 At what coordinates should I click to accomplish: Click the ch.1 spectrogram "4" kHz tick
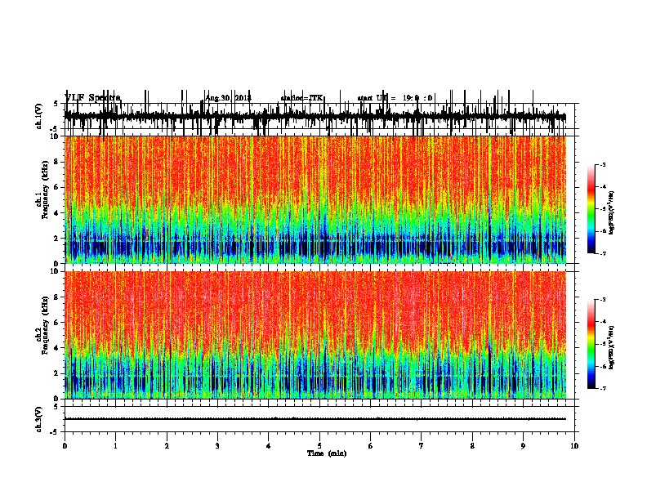[56, 213]
